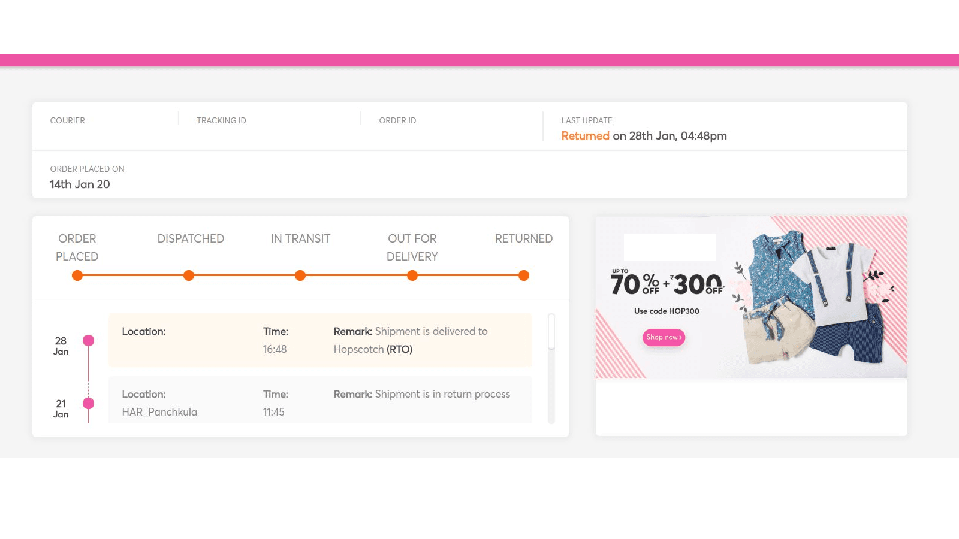This screenshot has height=539, width=959.
Task: Select the Out For Delivery milestone dot
Action: tap(412, 275)
